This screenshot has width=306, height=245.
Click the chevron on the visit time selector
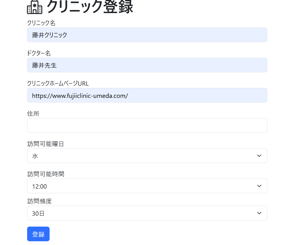259,186
